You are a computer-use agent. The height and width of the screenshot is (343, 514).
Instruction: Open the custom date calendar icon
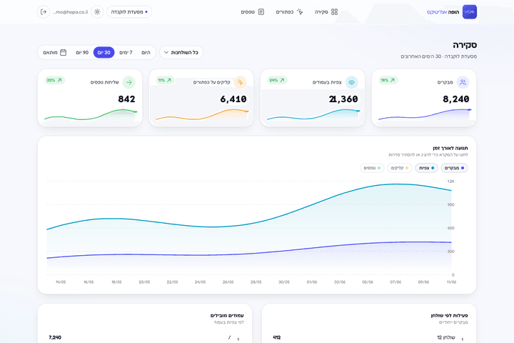(64, 52)
